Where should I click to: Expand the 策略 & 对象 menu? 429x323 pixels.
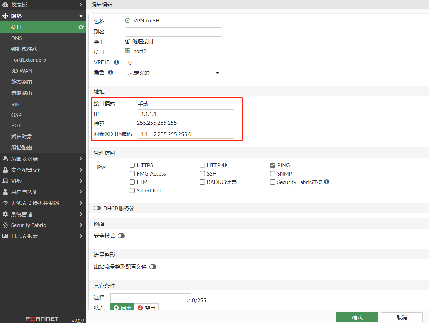[42, 159]
